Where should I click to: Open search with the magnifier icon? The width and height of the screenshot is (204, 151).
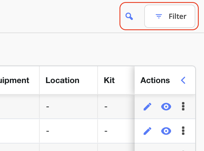pos(129,16)
